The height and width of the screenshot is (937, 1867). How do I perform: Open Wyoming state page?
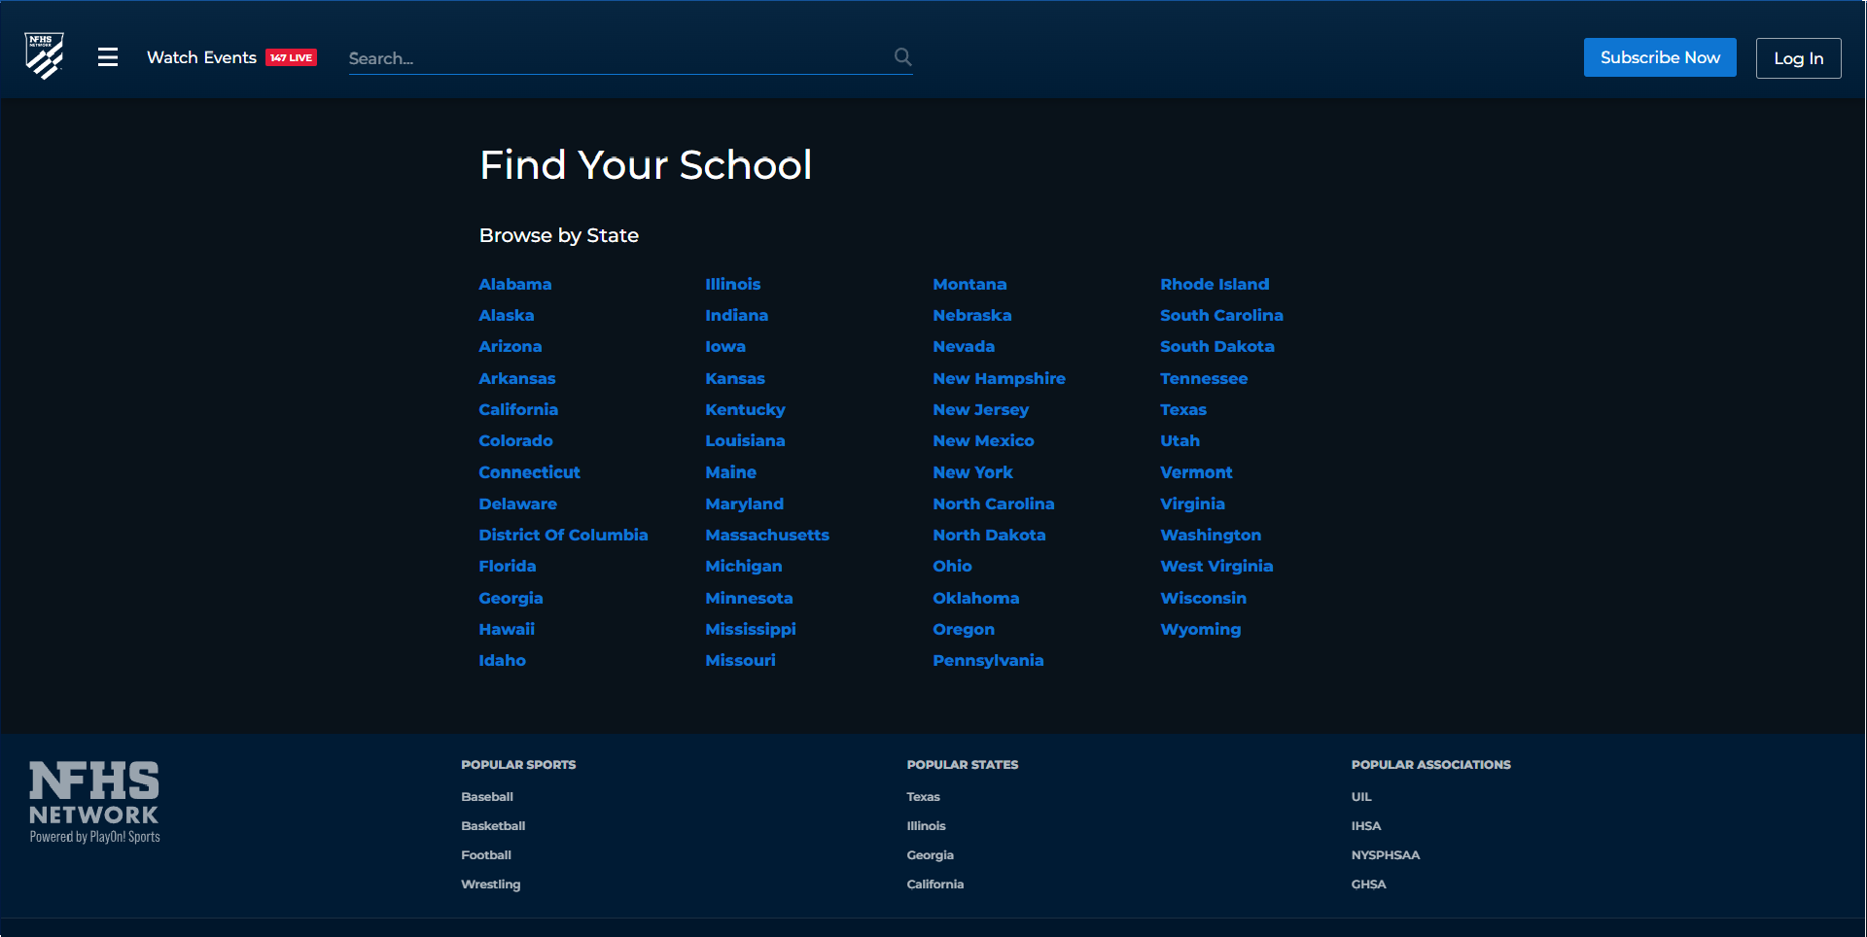[1200, 629]
